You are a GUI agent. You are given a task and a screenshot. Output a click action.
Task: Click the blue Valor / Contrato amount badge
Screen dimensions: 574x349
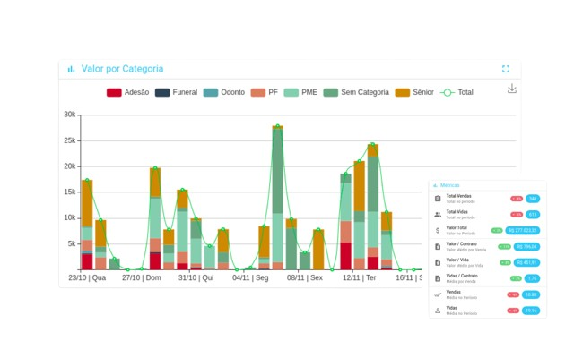[526, 247]
